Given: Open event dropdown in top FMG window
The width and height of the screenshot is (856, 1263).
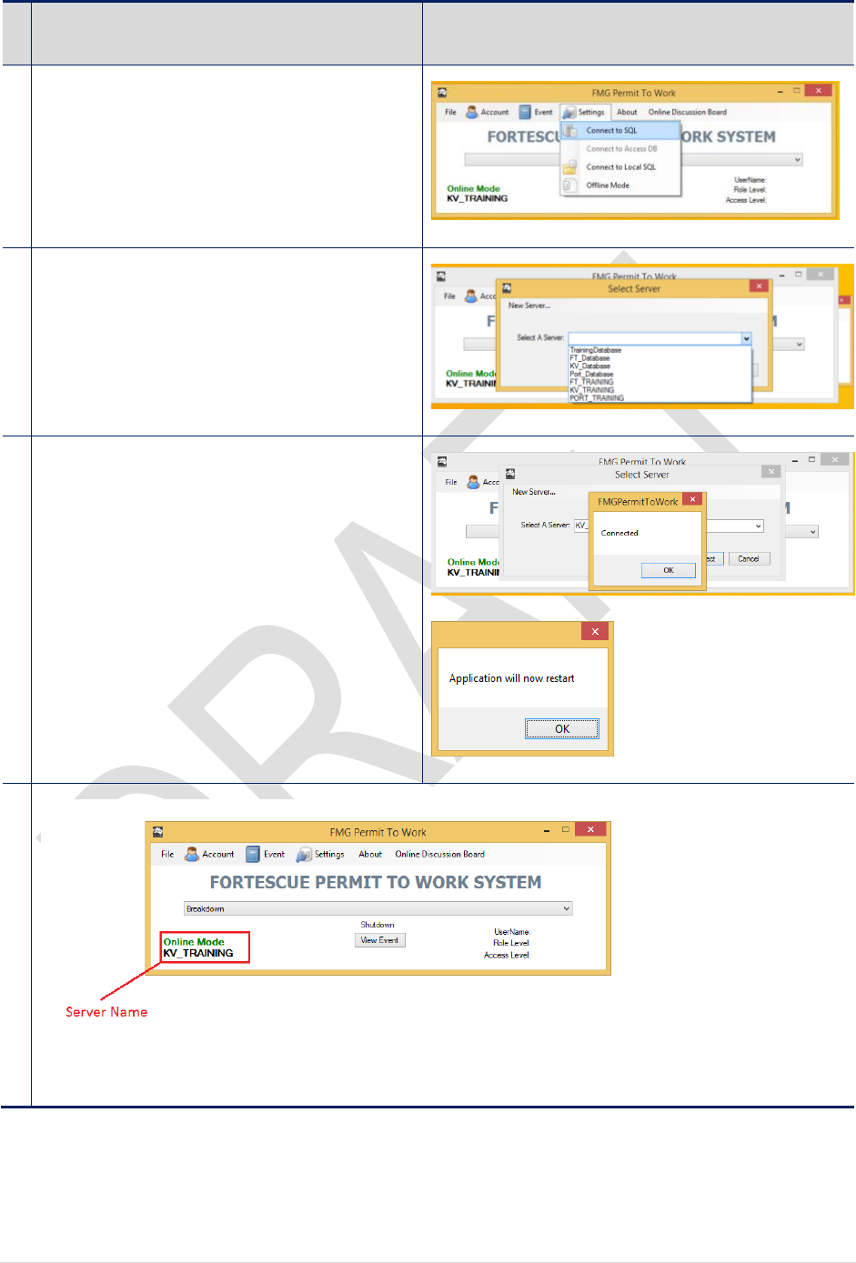Looking at the screenshot, I should [x=798, y=160].
